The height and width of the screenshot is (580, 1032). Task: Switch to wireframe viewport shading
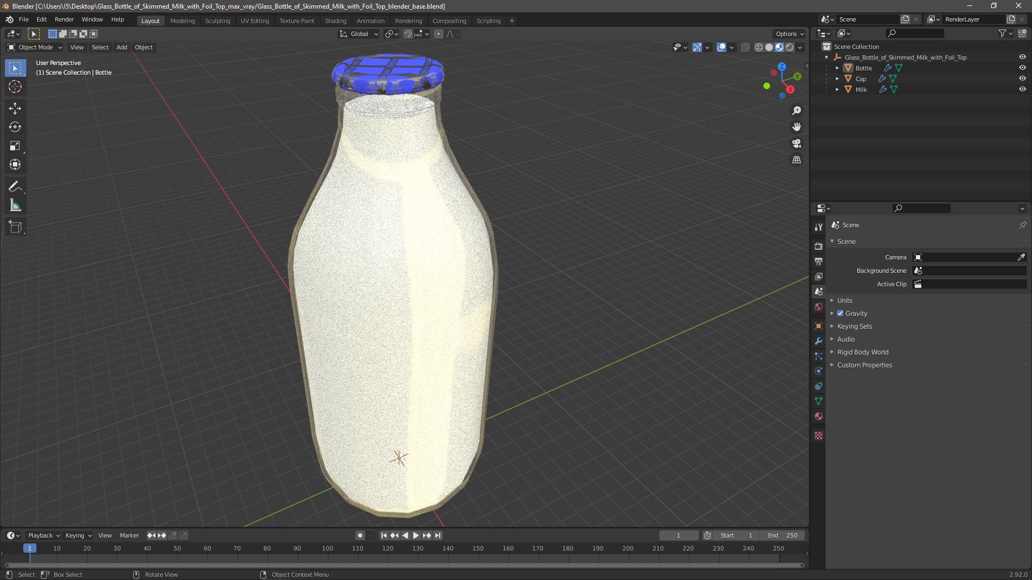pyautogui.click(x=759, y=47)
